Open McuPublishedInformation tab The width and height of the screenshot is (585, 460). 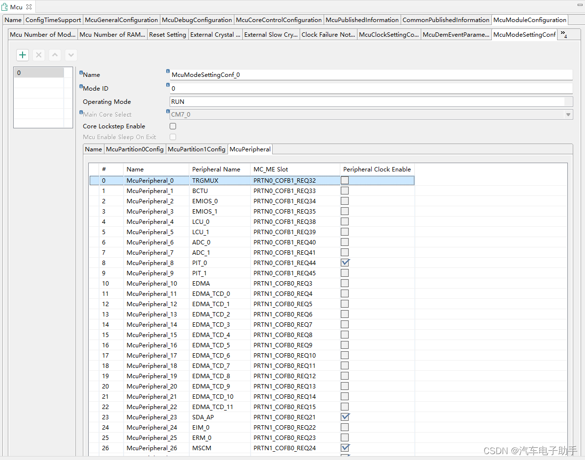coord(362,20)
